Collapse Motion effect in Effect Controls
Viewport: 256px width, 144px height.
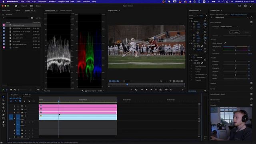point(190,21)
